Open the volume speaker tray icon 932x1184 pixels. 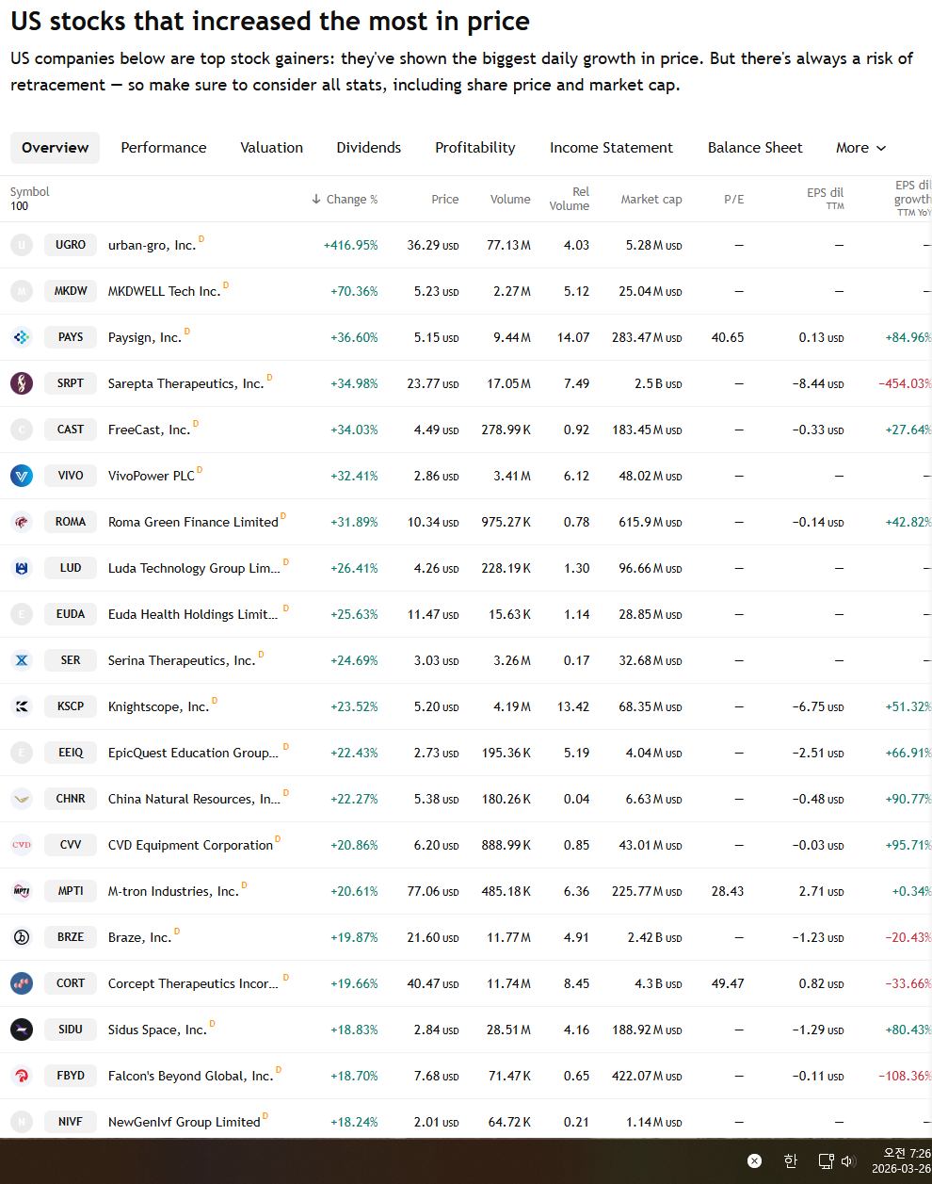pyautogui.click(x=847, y=1161)
